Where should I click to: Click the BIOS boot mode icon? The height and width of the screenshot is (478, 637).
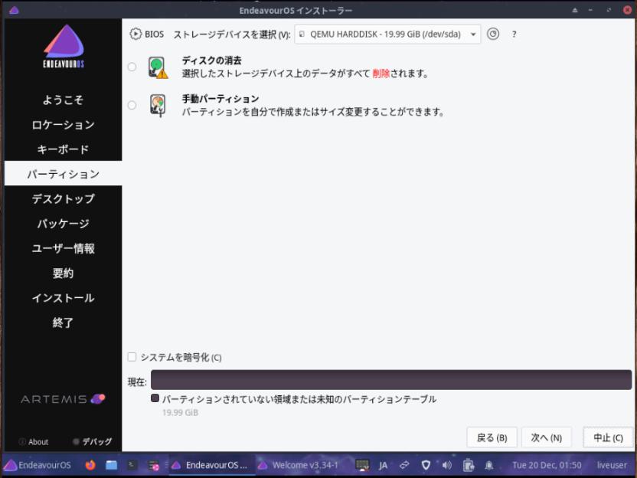coord(136,34)
